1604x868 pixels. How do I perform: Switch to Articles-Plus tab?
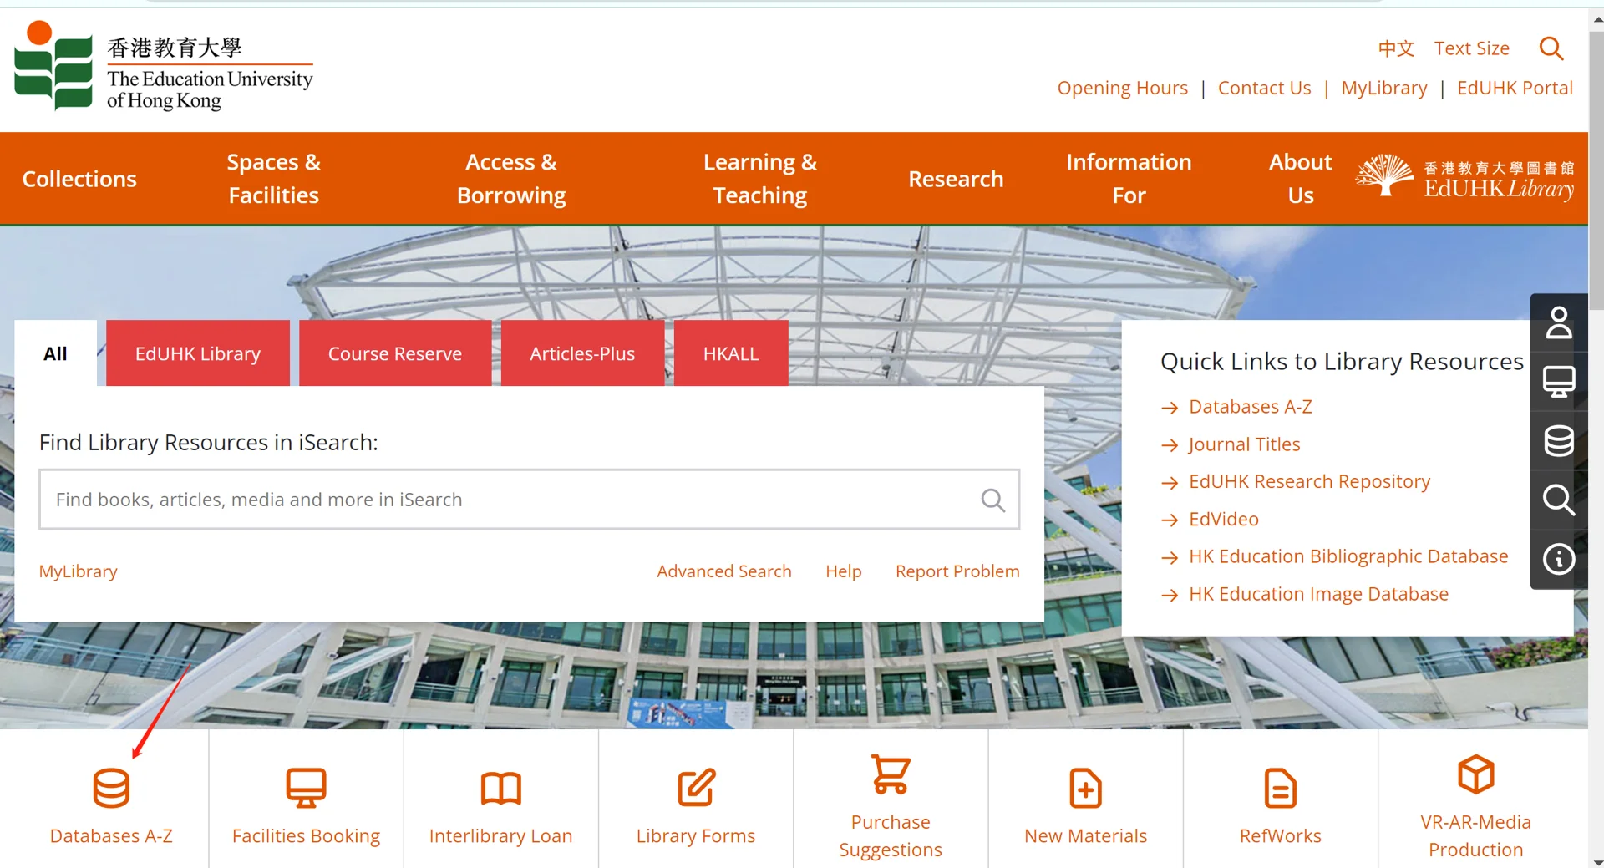coord(582,353)
